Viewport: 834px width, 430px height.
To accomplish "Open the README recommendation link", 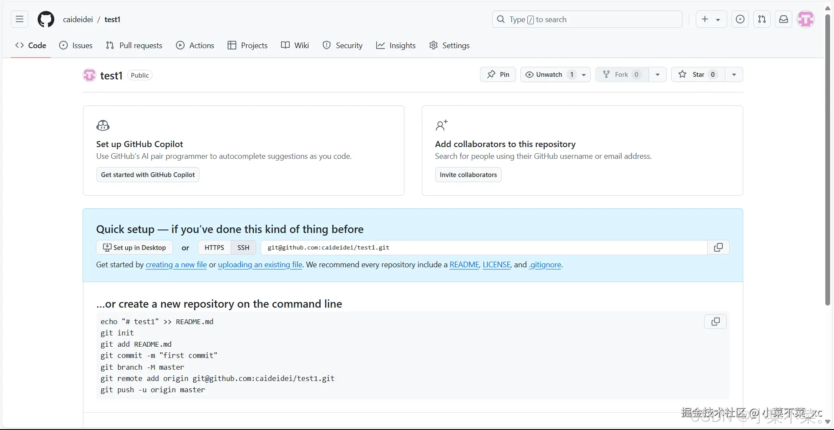I will coord(464,265).
